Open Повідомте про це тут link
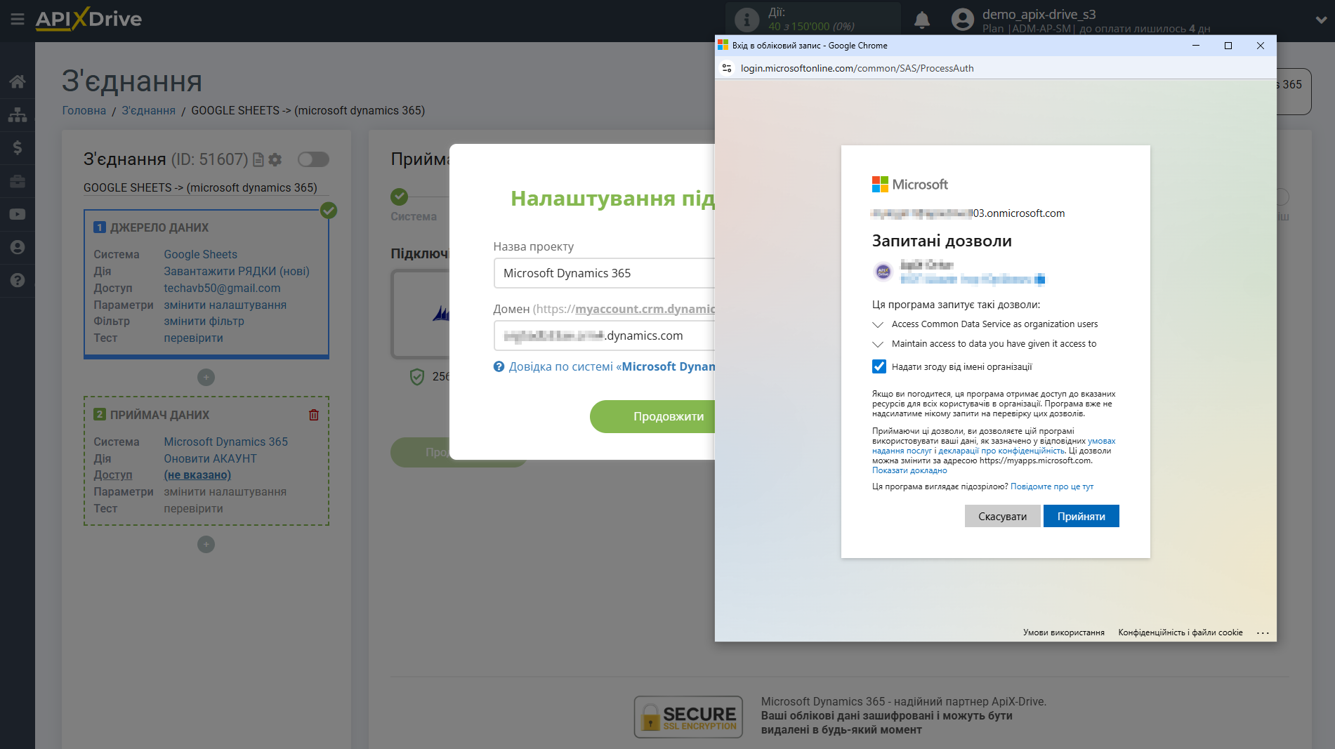Image resolution: width=1335 pixels, height=749 pixels. pyautogui.click(x=1051, y=486)
